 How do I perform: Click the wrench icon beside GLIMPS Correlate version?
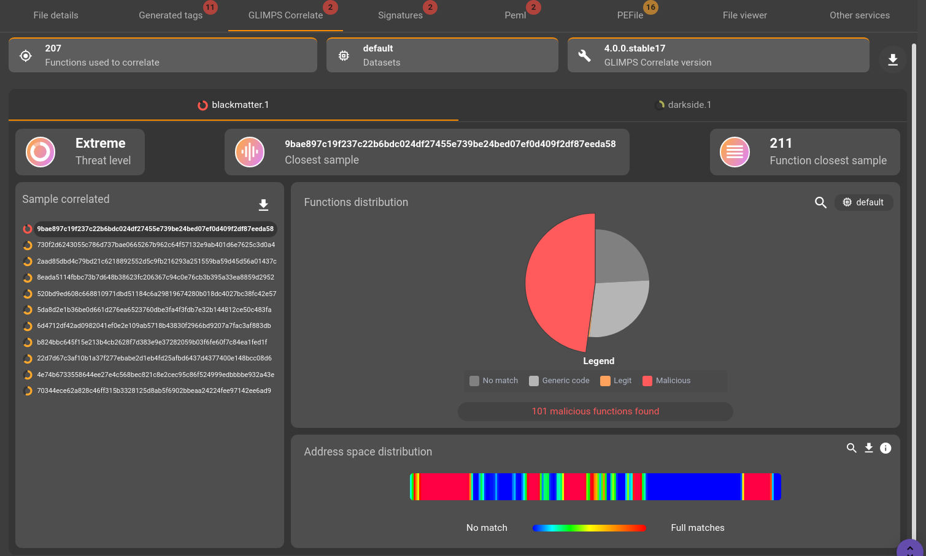(x=585, y=56)
